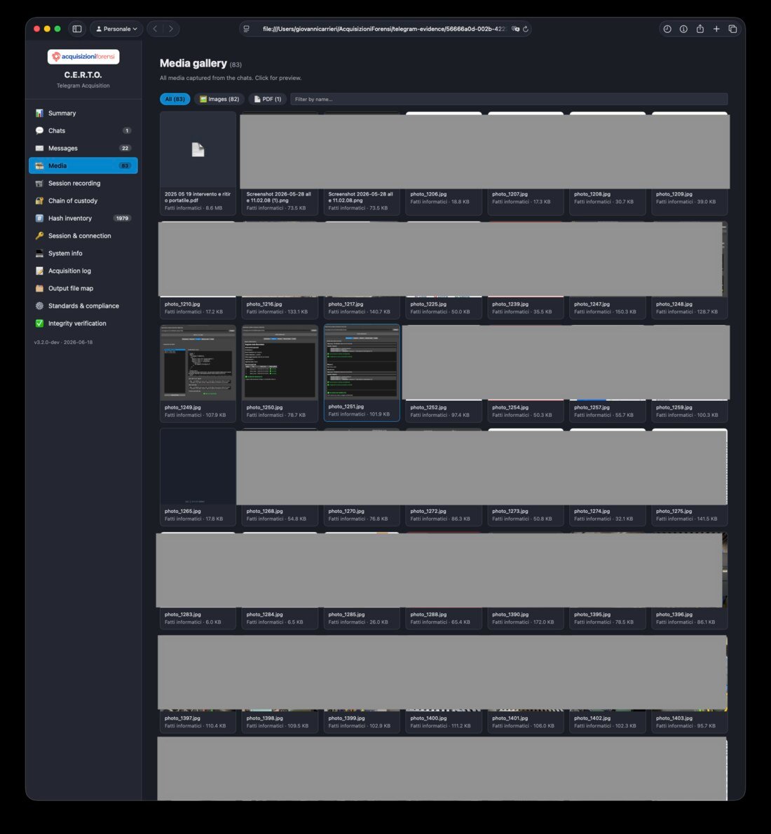Open the Chats section
The height and width of the screenshot is (834, 771).
tap(83, 131)
